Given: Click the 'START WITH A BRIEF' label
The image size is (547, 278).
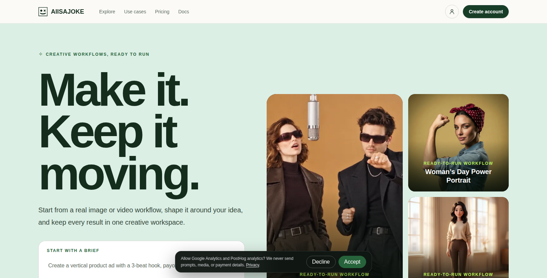Looking at the screenshot, I should tap(73, 251).
